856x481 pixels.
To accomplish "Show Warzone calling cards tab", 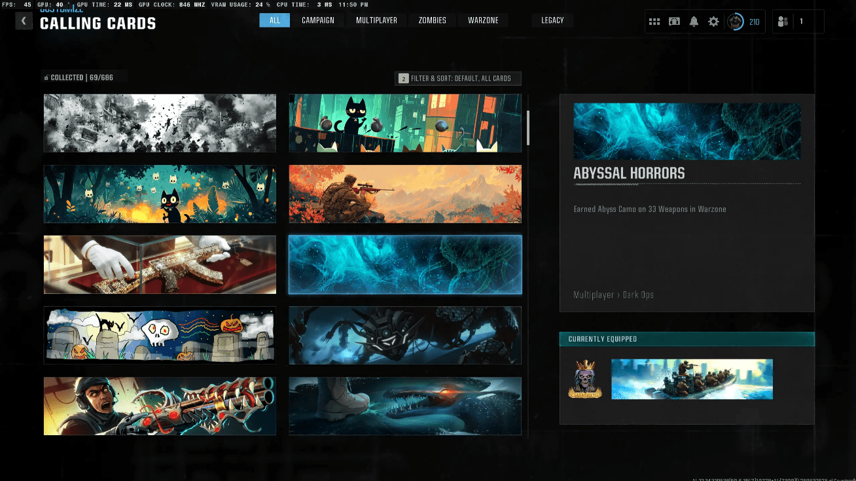I will click(483, 20).
